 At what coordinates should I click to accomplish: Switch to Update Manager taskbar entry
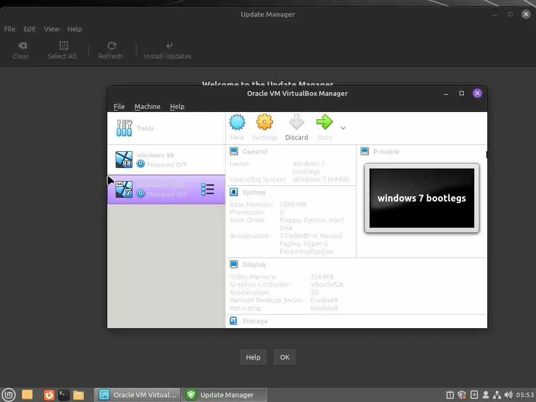[x=224, y=395]
